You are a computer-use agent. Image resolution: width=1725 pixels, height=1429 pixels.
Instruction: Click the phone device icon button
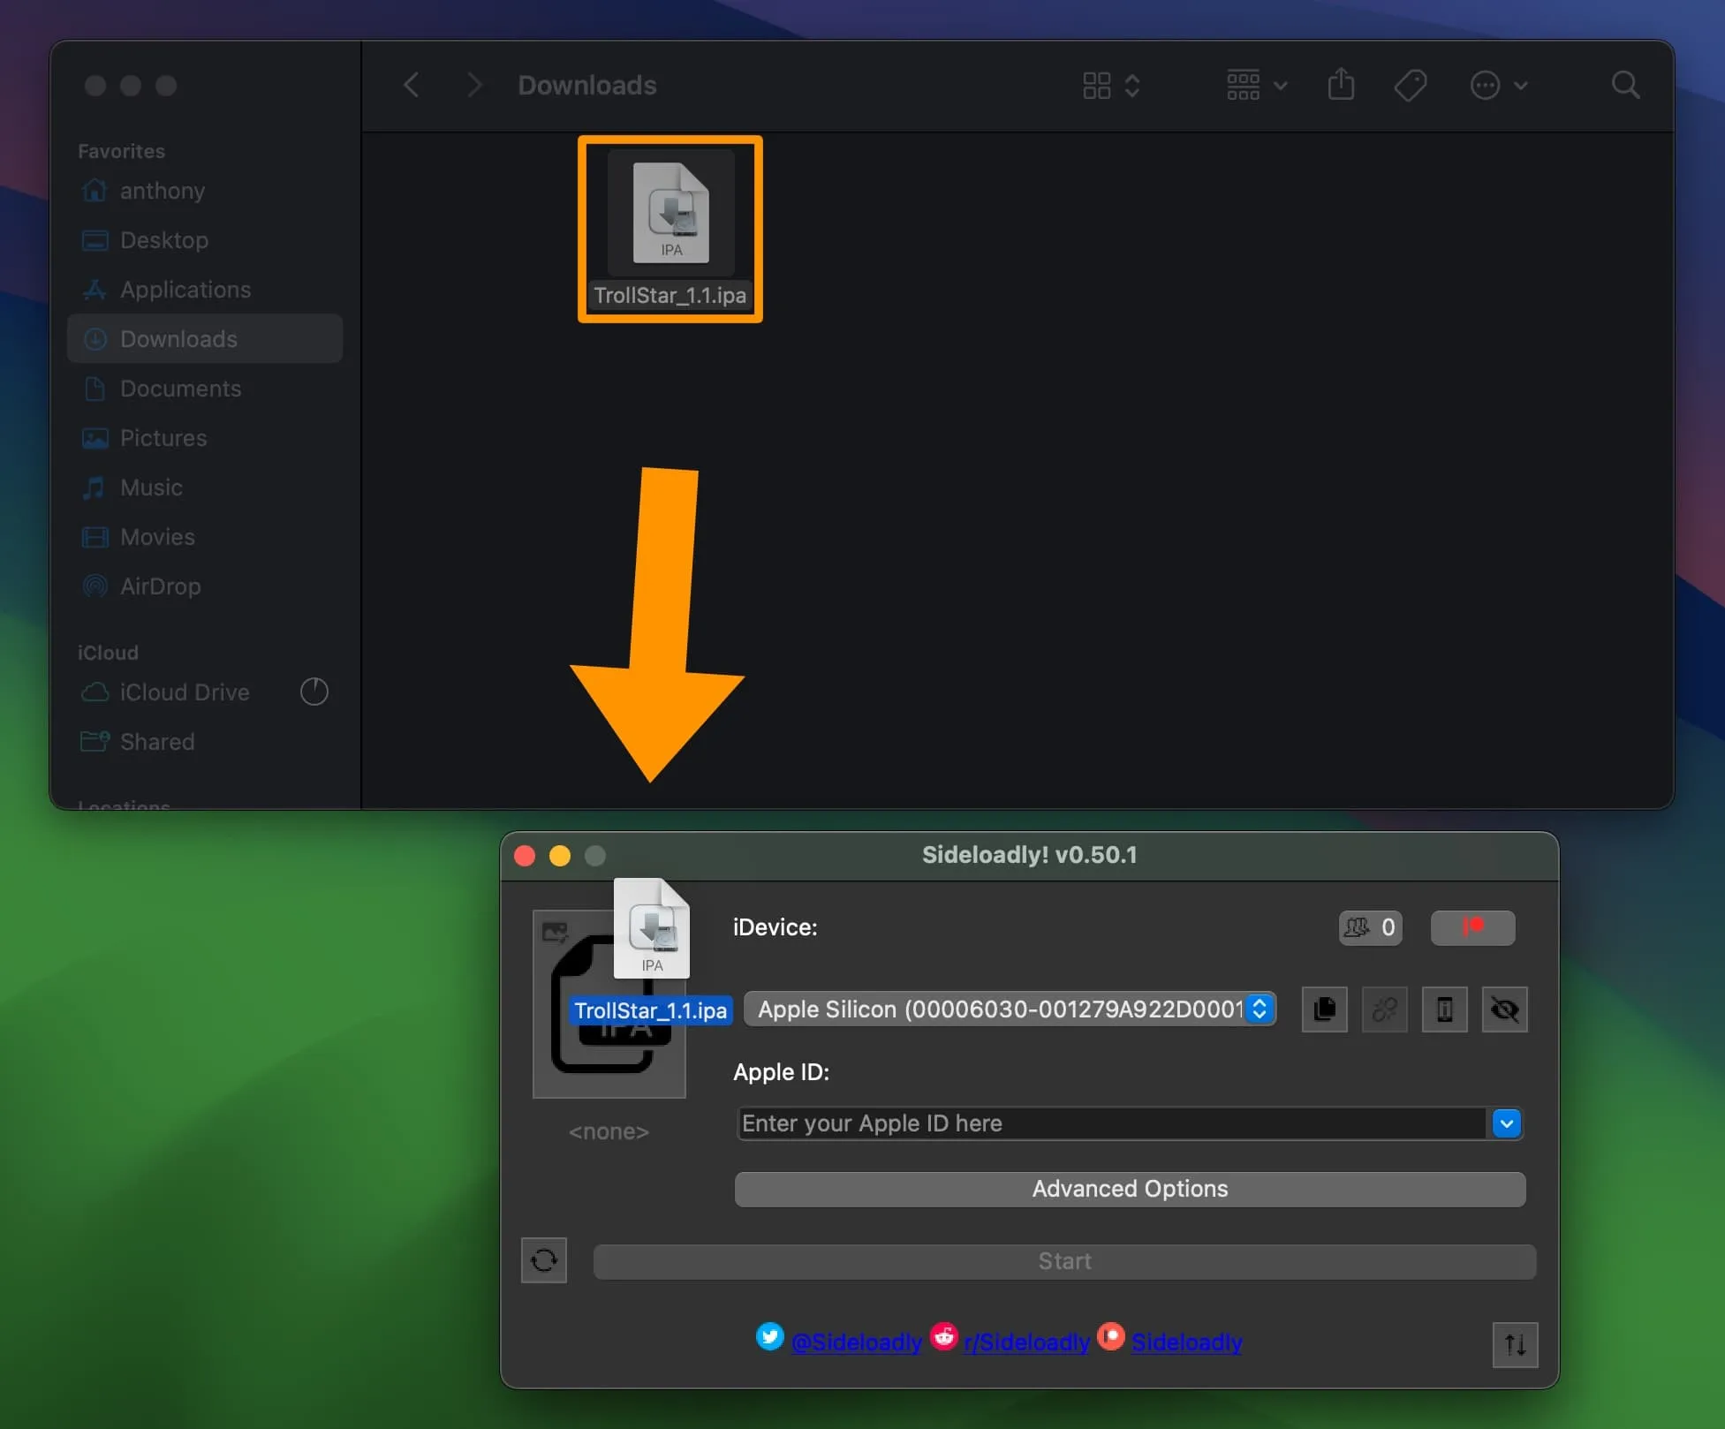(x=1445, y=1009)
